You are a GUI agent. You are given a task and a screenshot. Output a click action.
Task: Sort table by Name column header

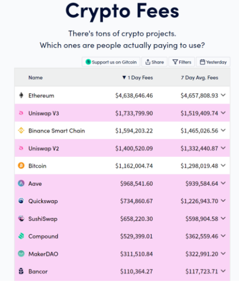pos(35,78)
